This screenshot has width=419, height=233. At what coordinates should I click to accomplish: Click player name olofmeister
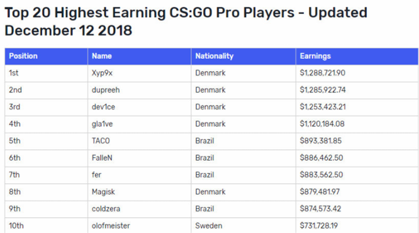[111, 226]
